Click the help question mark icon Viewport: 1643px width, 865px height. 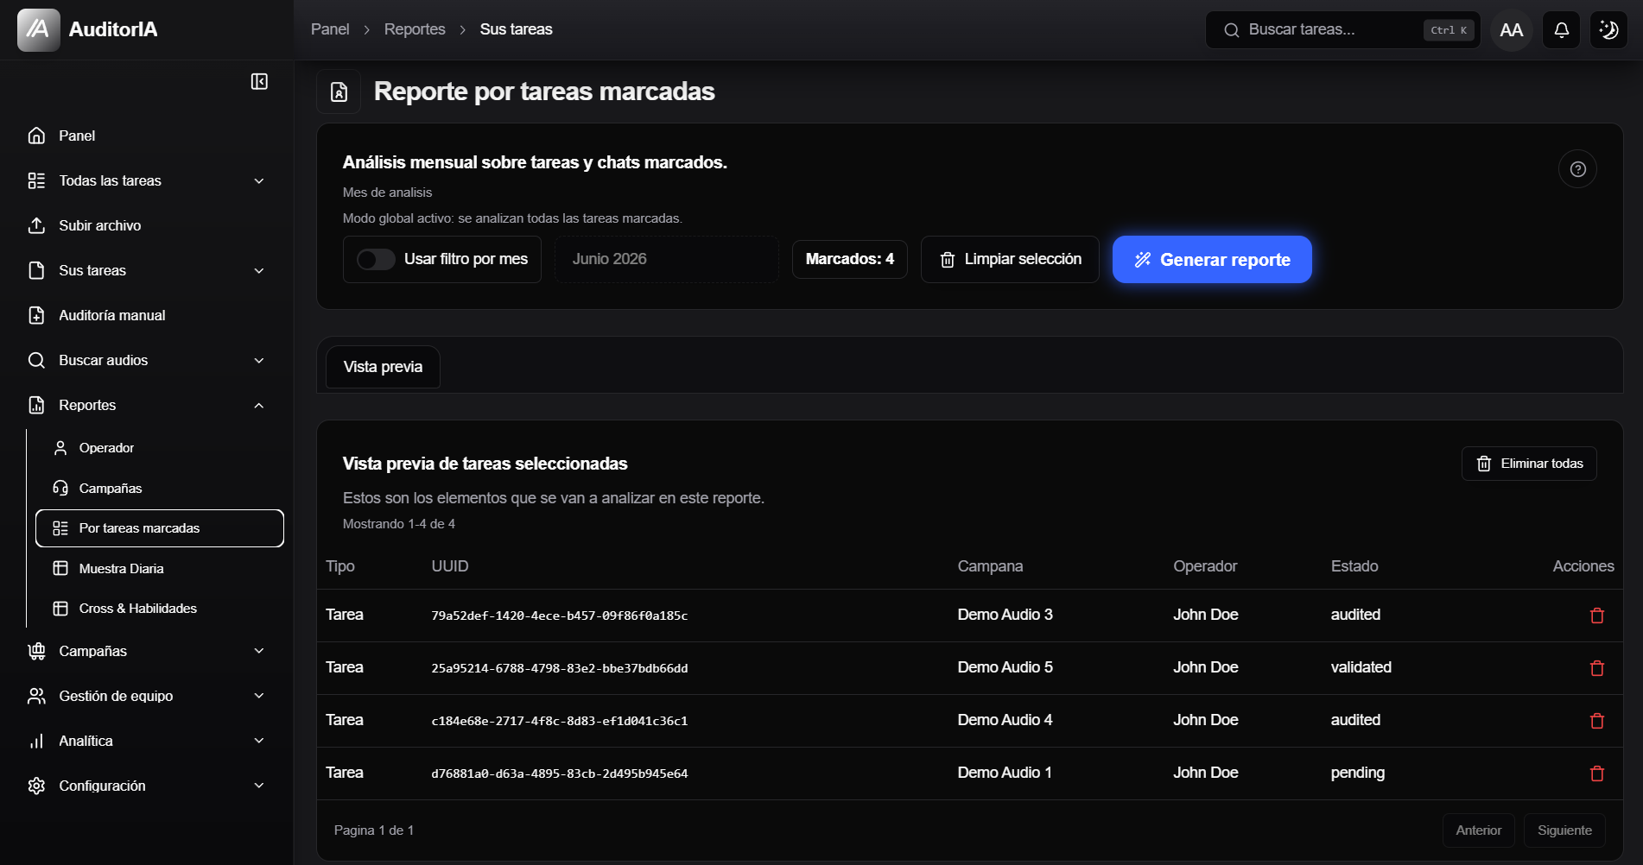tap(1577, 169)
